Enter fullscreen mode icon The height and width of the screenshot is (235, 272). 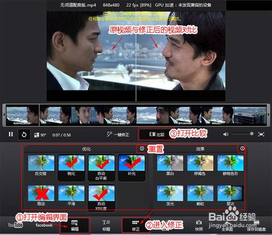coord(261,134)
